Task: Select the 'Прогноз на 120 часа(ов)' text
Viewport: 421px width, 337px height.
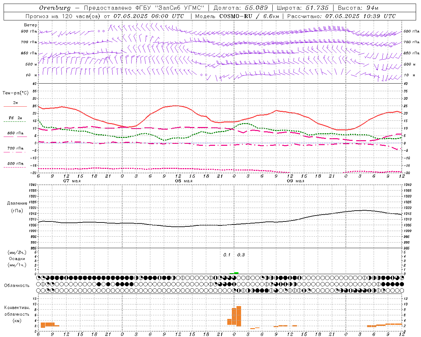Action: (63, 16)
